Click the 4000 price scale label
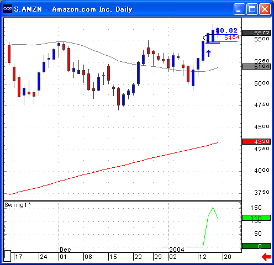 [x=262, y=171]
